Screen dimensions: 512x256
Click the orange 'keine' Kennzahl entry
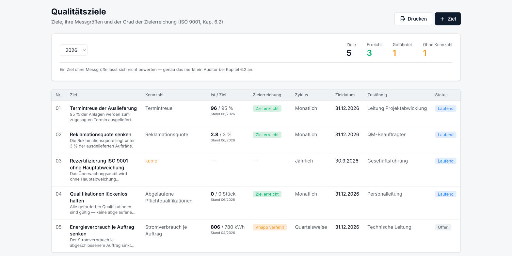151,161
